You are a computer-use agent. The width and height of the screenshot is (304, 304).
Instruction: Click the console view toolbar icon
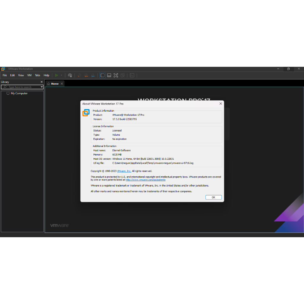click(132, 75)
